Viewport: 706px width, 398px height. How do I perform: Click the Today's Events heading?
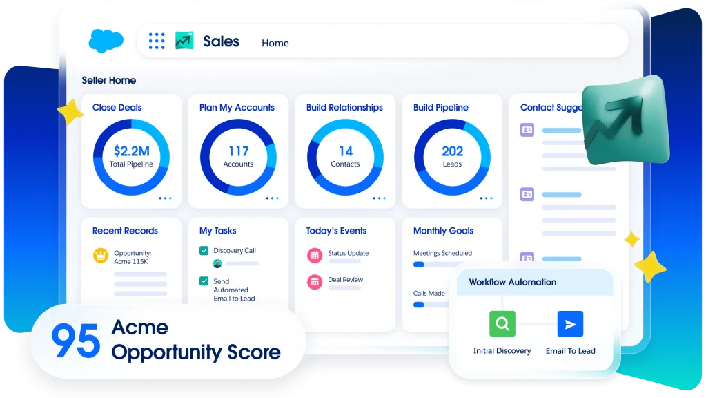click(336, 231)
